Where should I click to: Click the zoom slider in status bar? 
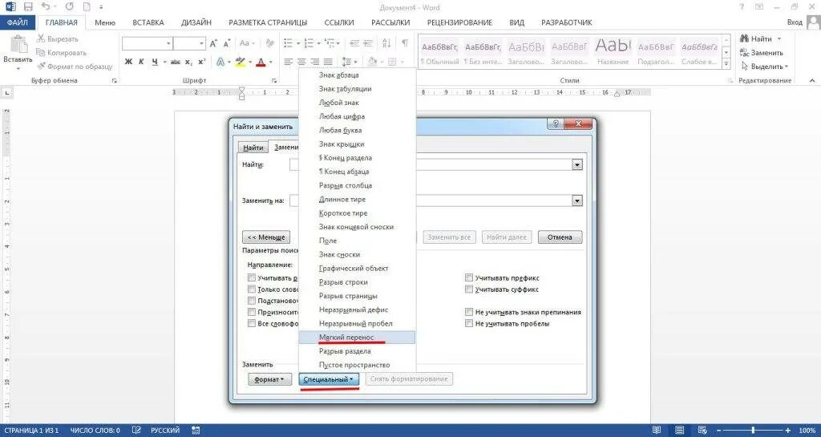click(753, 431)
